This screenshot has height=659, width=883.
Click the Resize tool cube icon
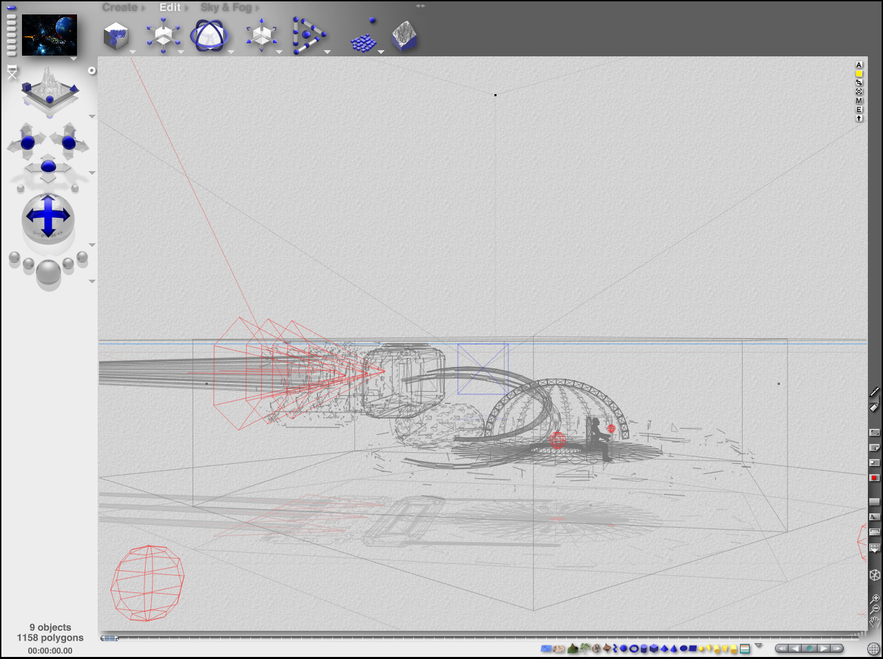pyautogui.click(x=162, y=35)
